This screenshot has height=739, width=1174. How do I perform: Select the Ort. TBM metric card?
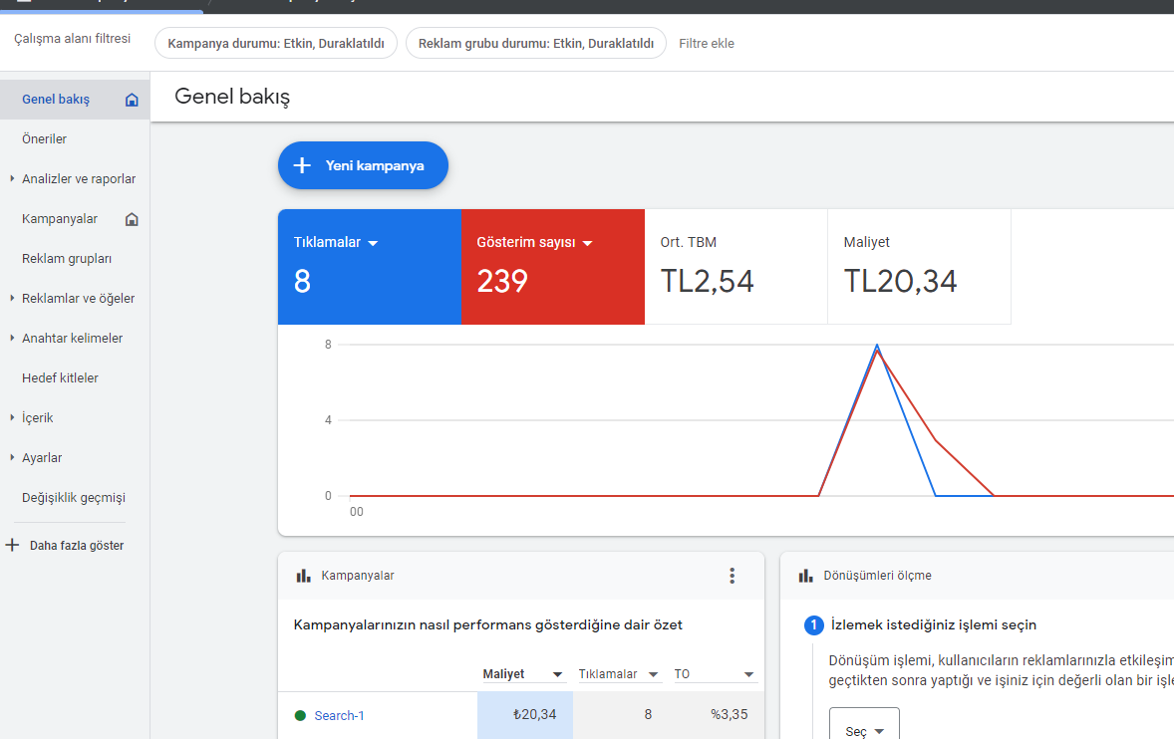click(x=736, y=267)
